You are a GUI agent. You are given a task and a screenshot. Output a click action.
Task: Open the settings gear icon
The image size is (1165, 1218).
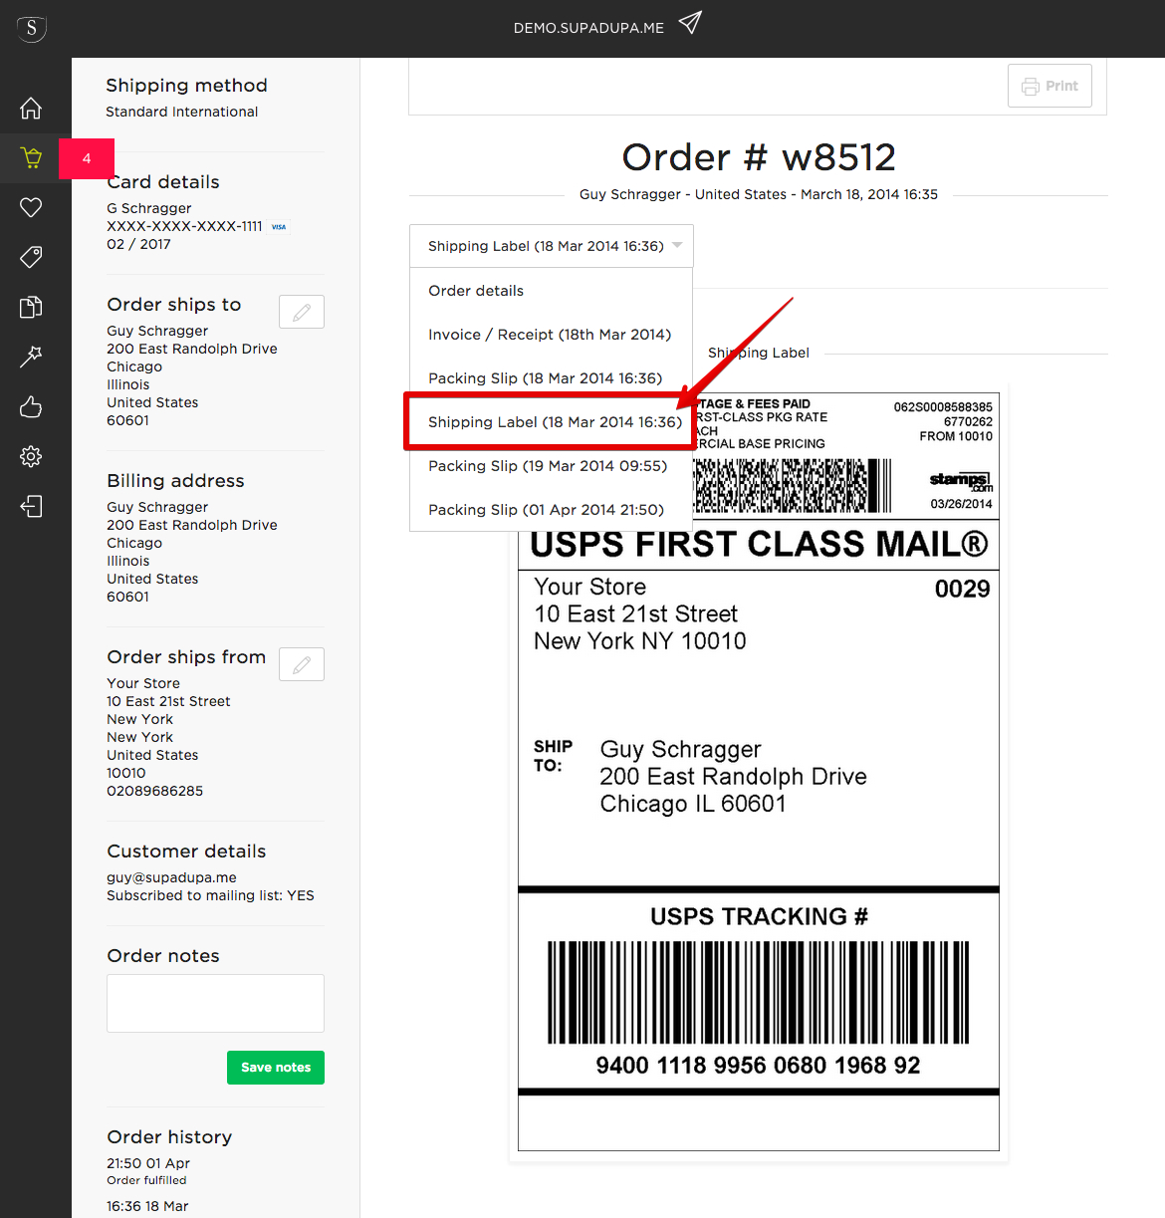coord(31,456)
